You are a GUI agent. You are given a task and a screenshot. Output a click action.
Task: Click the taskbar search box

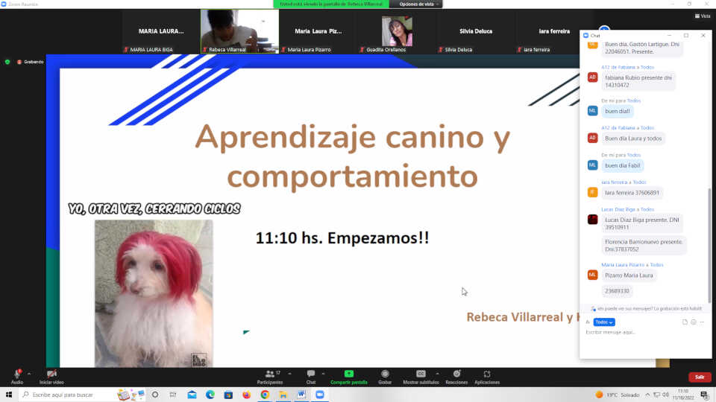(x=83, y=395)
